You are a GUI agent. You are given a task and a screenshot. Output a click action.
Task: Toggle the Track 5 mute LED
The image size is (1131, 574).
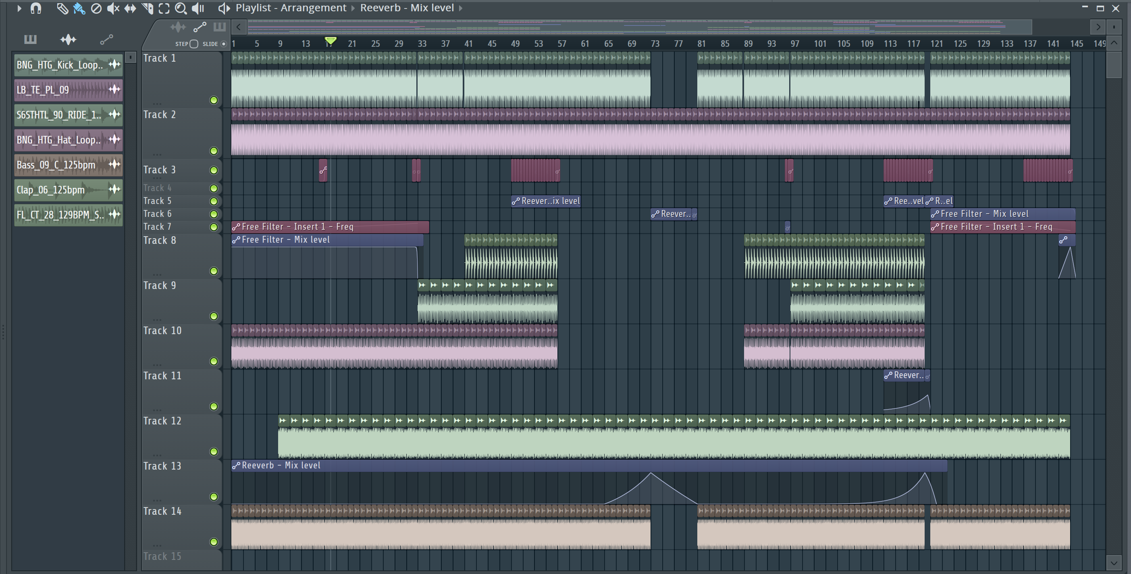pos(214,201)
